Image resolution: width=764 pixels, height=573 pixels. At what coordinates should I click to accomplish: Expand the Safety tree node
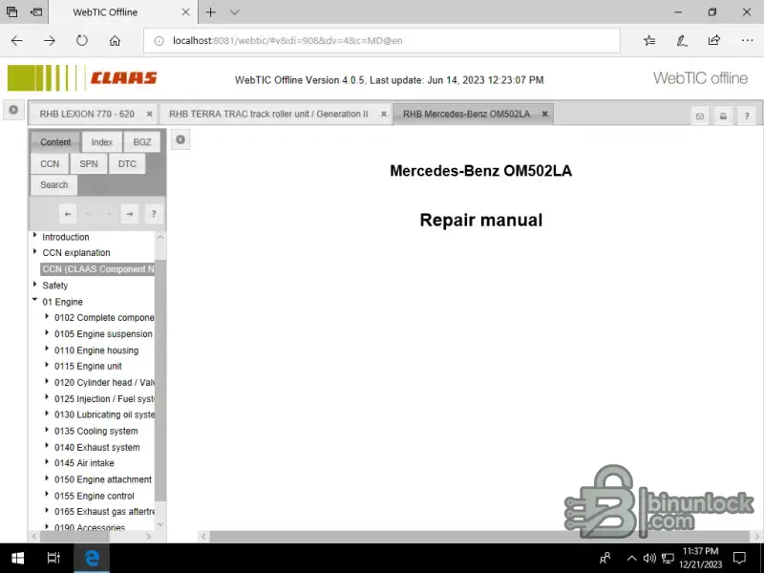(35, 285)
